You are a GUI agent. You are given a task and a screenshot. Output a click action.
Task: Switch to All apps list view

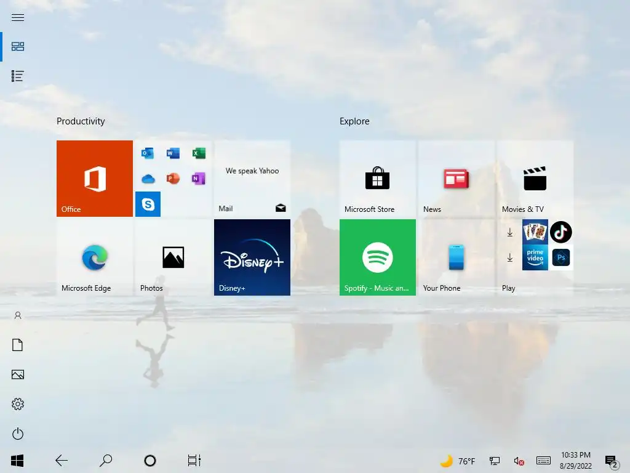pyautogui.click(x=18, y=76)
